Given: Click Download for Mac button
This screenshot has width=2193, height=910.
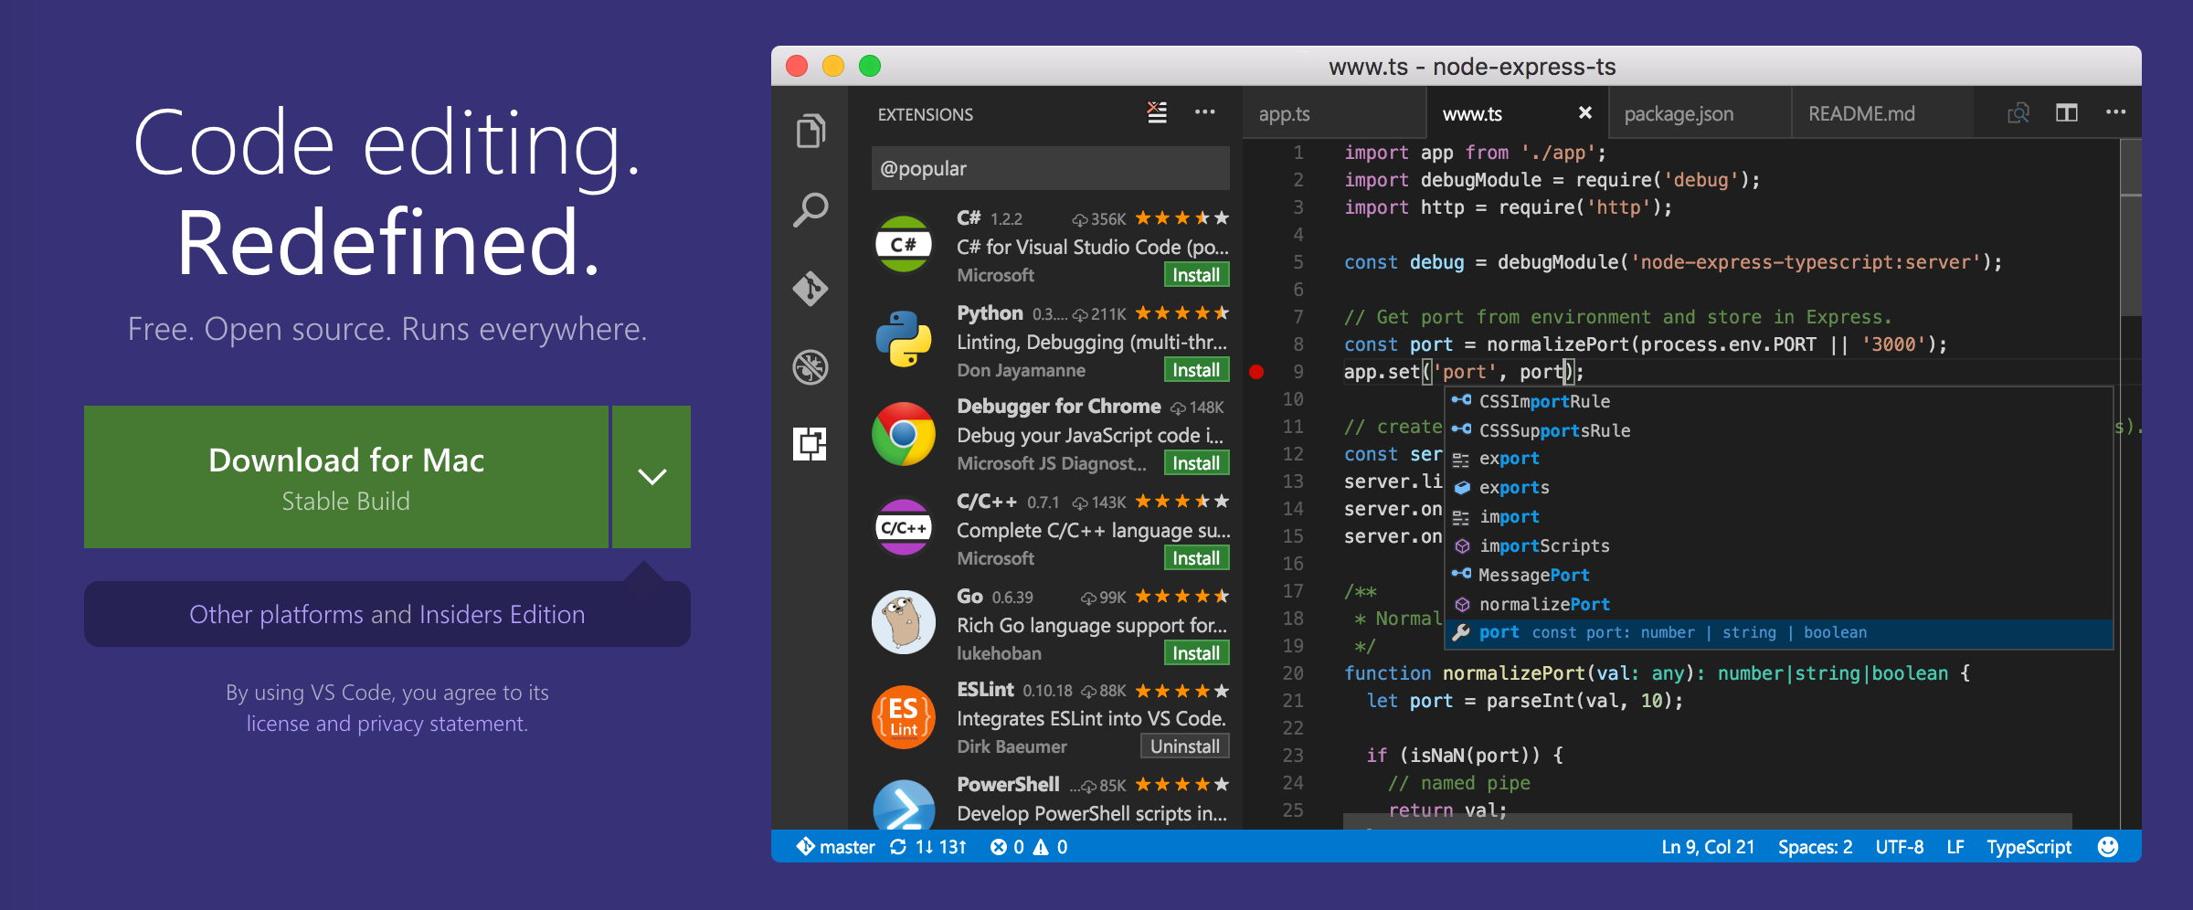Looking at the screenshot, I should click(346, 477).
